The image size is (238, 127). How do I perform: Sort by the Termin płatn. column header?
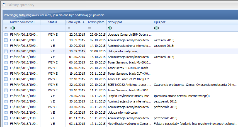(96, 22)
